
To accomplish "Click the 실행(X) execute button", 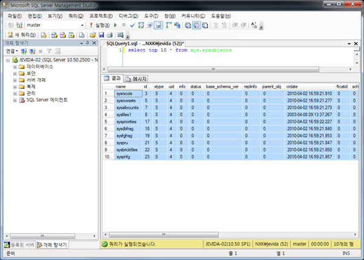I will pyautogui.click(x=100, y=25).
